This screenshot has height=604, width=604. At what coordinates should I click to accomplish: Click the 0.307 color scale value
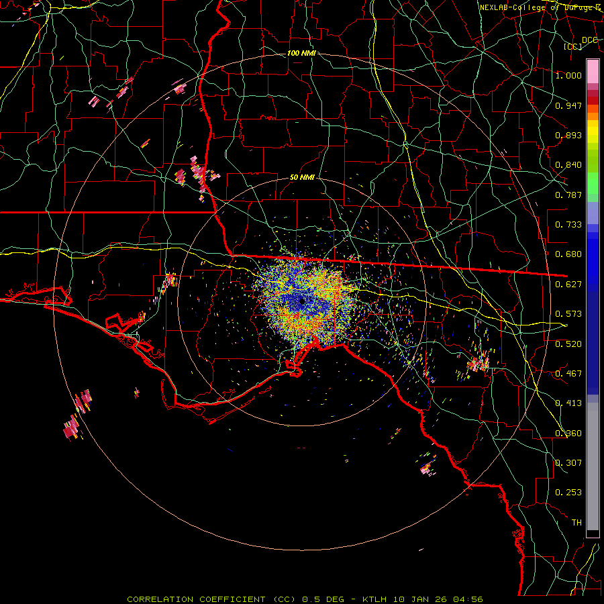(x=568, y=463)
